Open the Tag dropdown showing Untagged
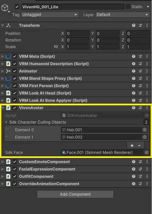Image resolution: width=152 pixels, height=214 pixels. (50, 15)
